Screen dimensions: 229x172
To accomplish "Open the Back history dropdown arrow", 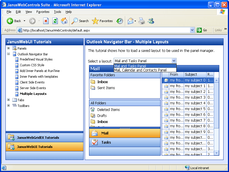I will [x=24, y=21].
